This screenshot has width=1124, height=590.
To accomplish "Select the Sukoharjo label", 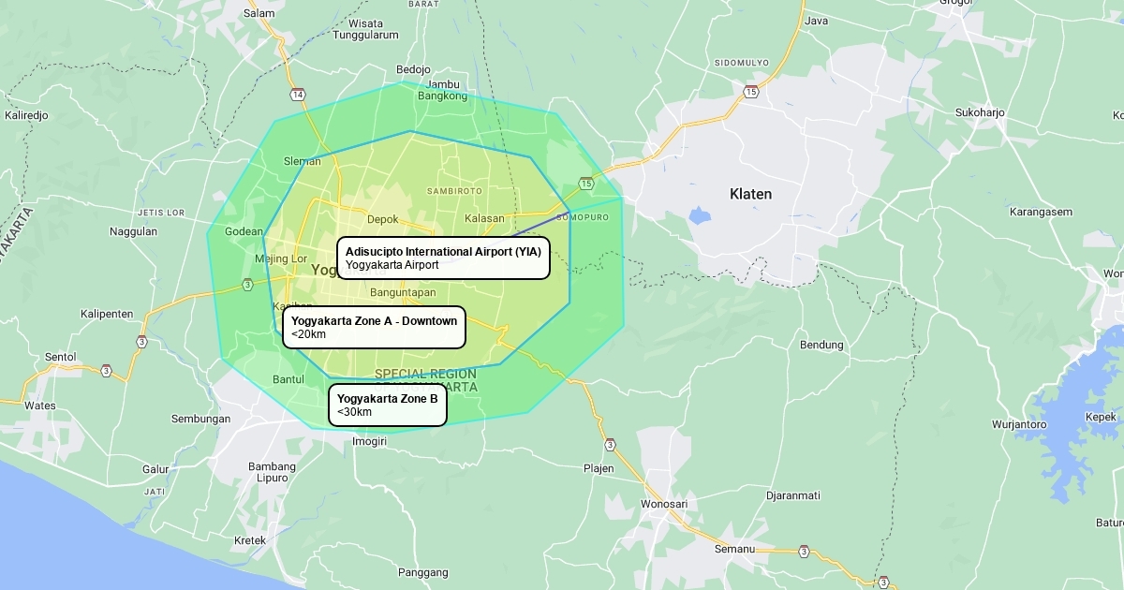I will [980, 112].
